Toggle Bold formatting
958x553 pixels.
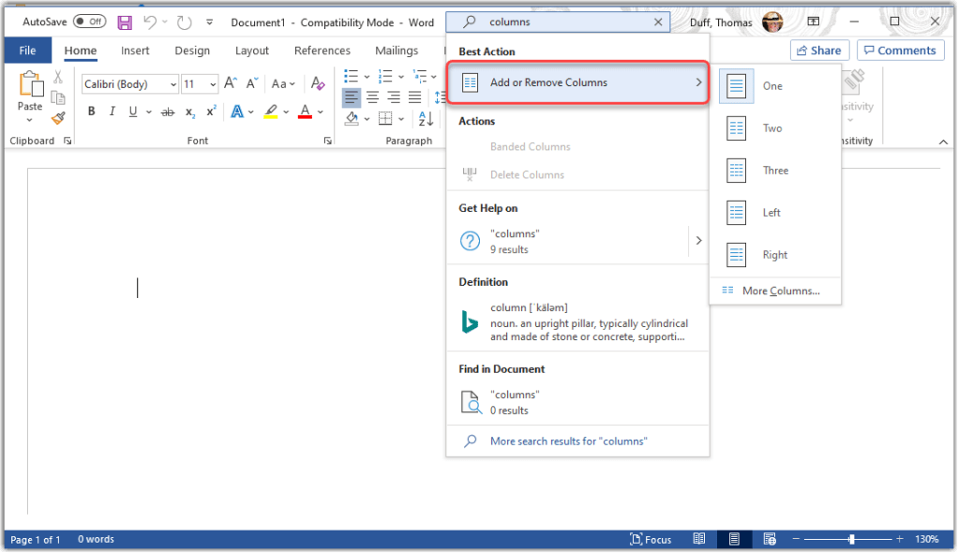[x=92, y=112]
